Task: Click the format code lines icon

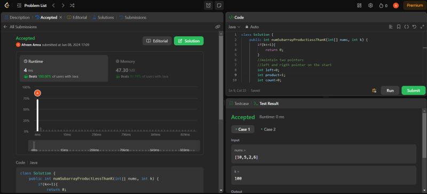Action: point(391,27)
